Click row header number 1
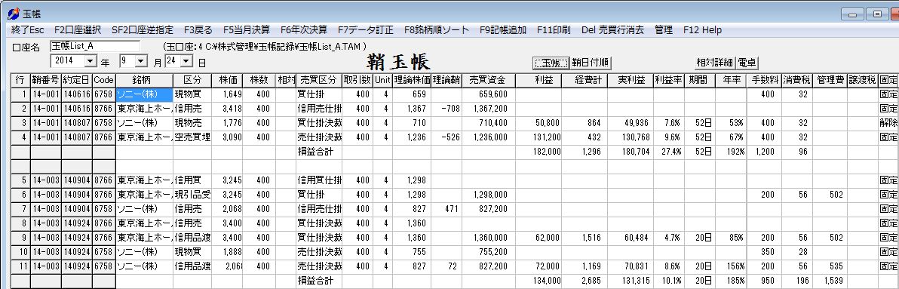 (x=20, y=94)
